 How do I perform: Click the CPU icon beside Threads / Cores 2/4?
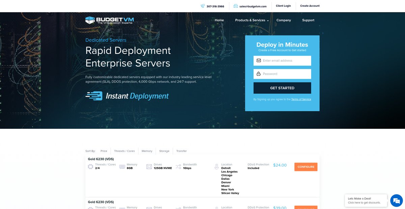(90, 167)
